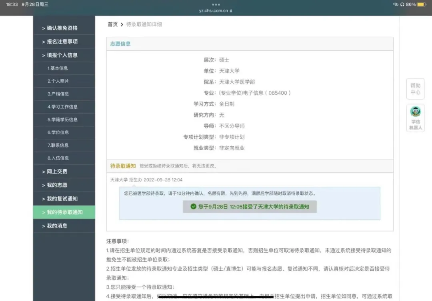The height and width of the screenshot is (301, 432).
Task: Click 天津大学 unit value
Action: [229, 71]
